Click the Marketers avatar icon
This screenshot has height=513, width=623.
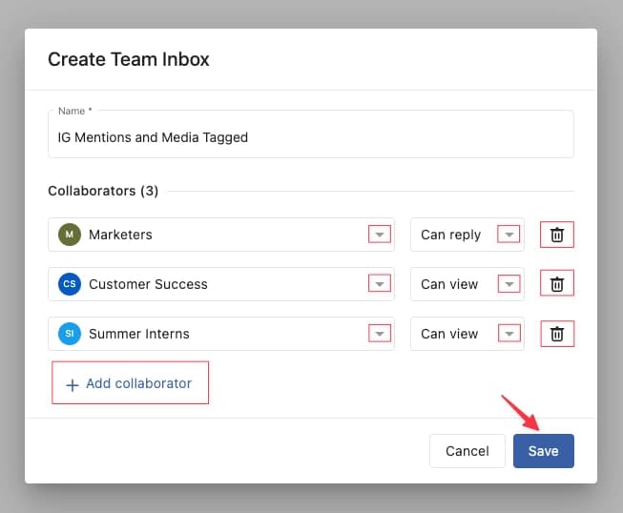69,235
